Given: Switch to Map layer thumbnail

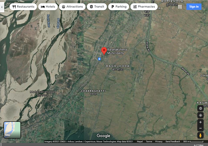Looking at the screenshot, I should tap(12, 130).
